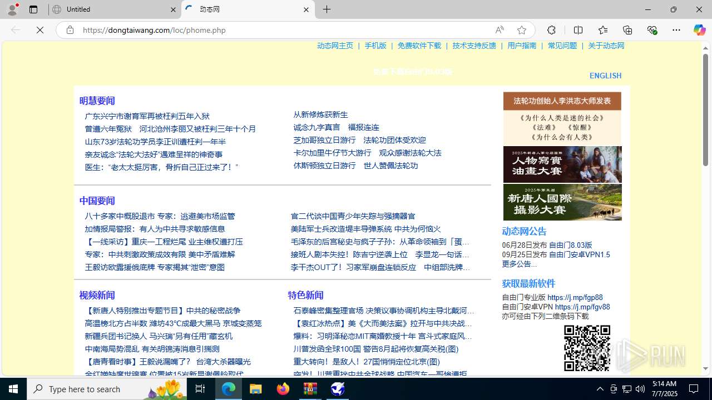712x400 pixels.
Task: Launch Firefox from the taskbar
Action: 283,389
